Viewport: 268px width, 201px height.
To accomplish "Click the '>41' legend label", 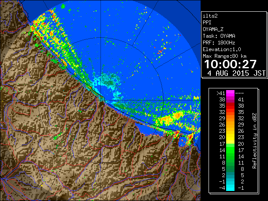I will pos(221,93).
